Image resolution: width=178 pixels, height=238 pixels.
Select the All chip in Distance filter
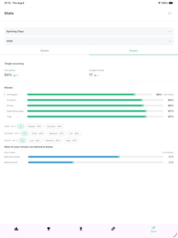[25, 133]
